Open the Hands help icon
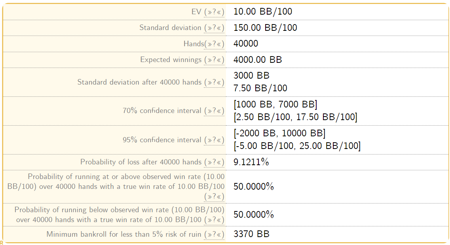Viewport: 450px width, 245px height. [x=214, y=44]
